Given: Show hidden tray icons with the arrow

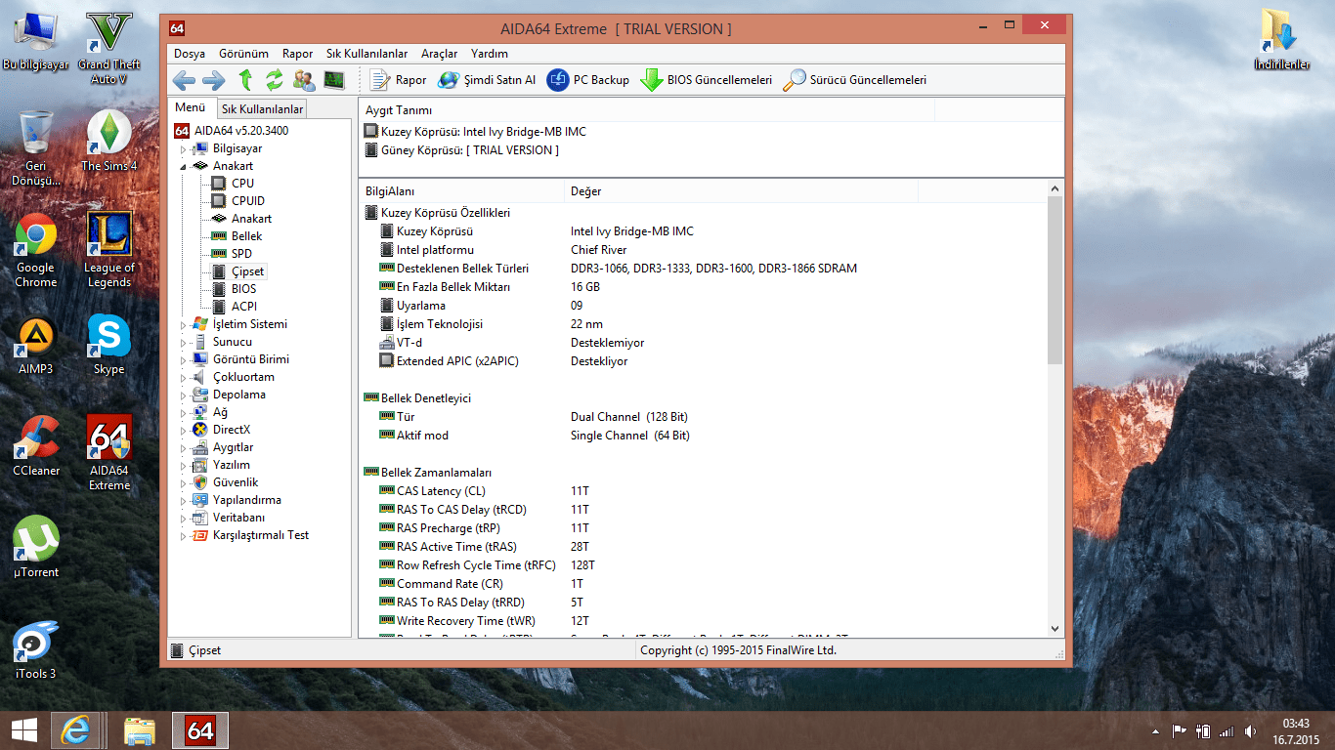Looking at the screenshot, I should (1155, 731).
